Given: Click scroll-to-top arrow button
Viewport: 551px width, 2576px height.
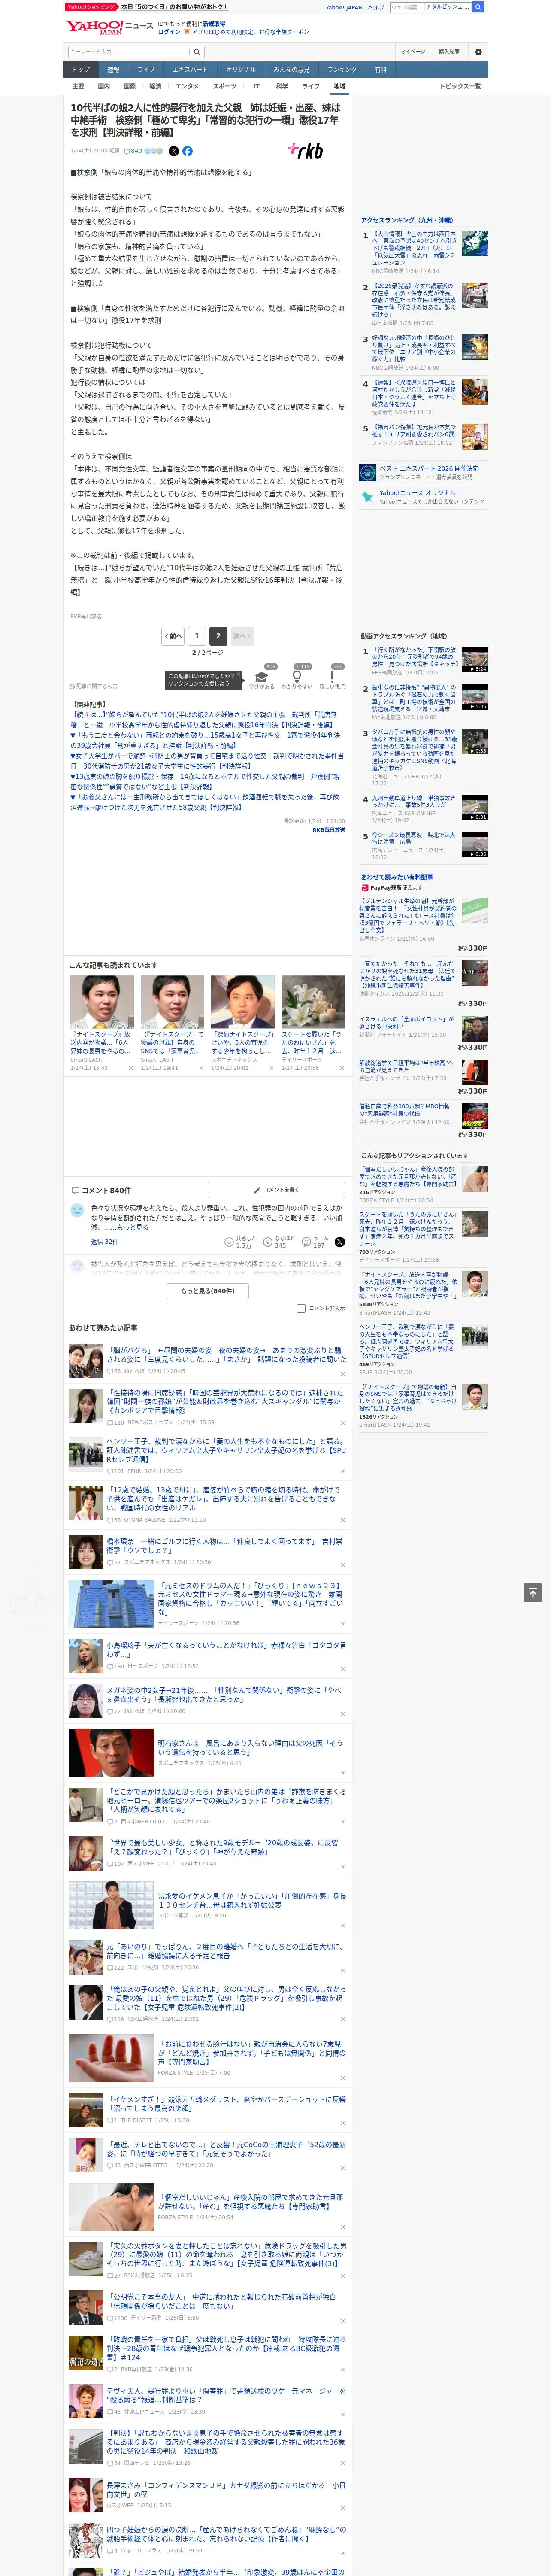Looking at the screenshot, I should click(533, 1593).
